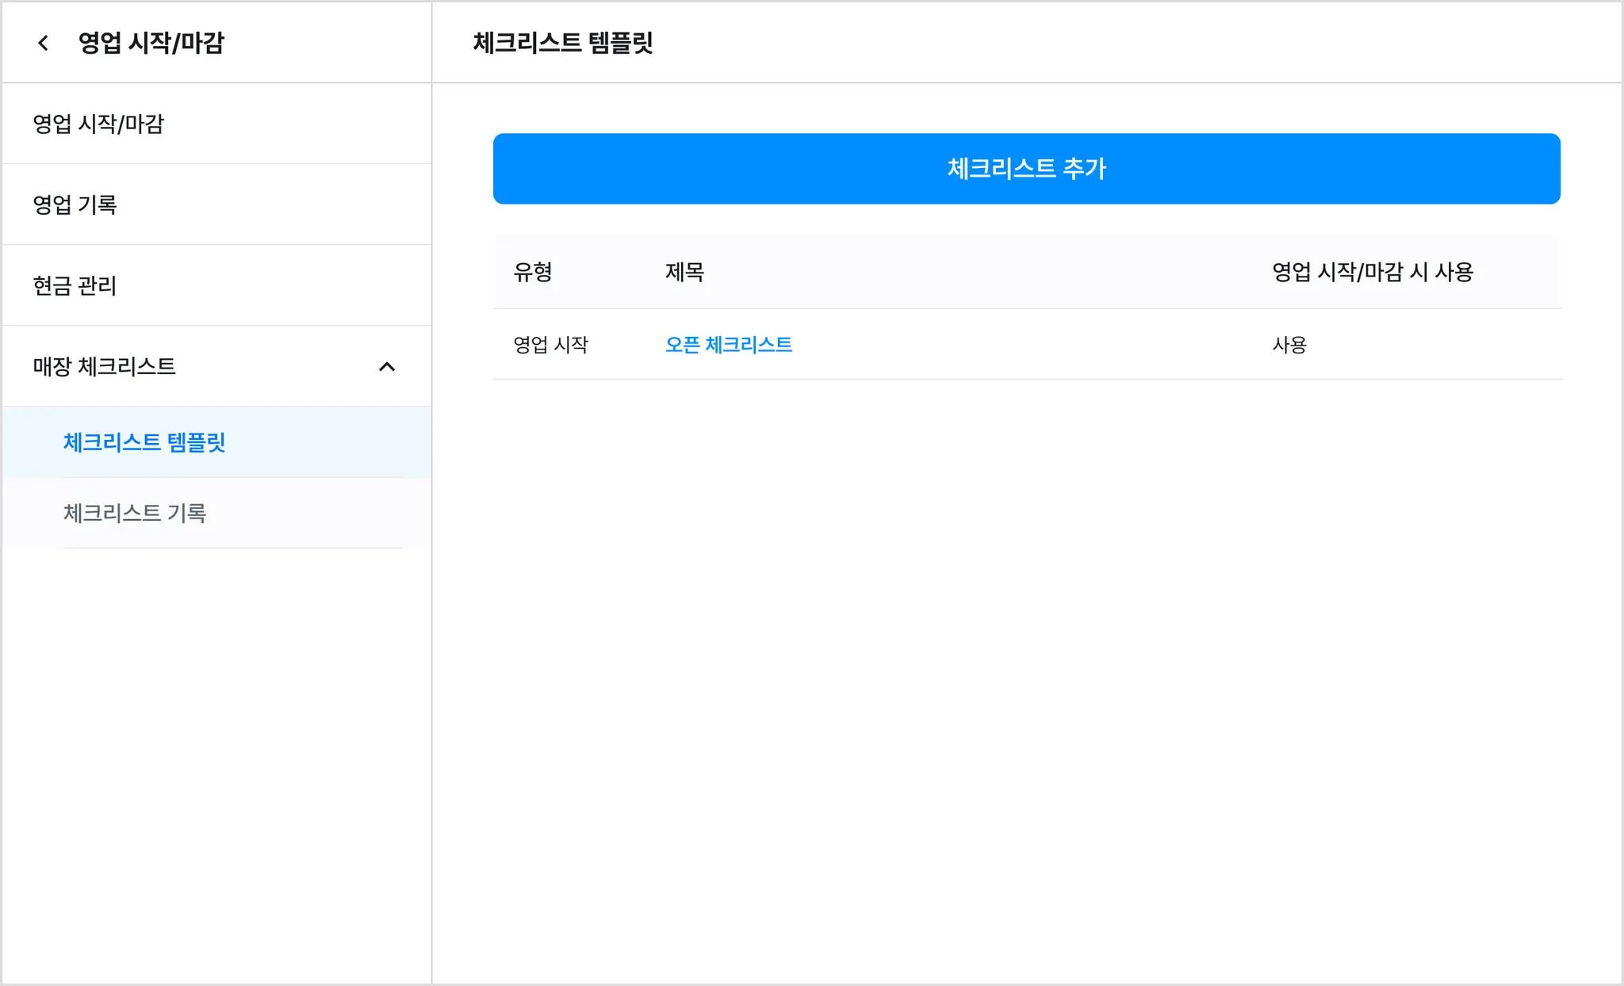1624x986 pixels.
Task: Click the 체크리스트 템플릿 page heading
Action: (562, 43)
